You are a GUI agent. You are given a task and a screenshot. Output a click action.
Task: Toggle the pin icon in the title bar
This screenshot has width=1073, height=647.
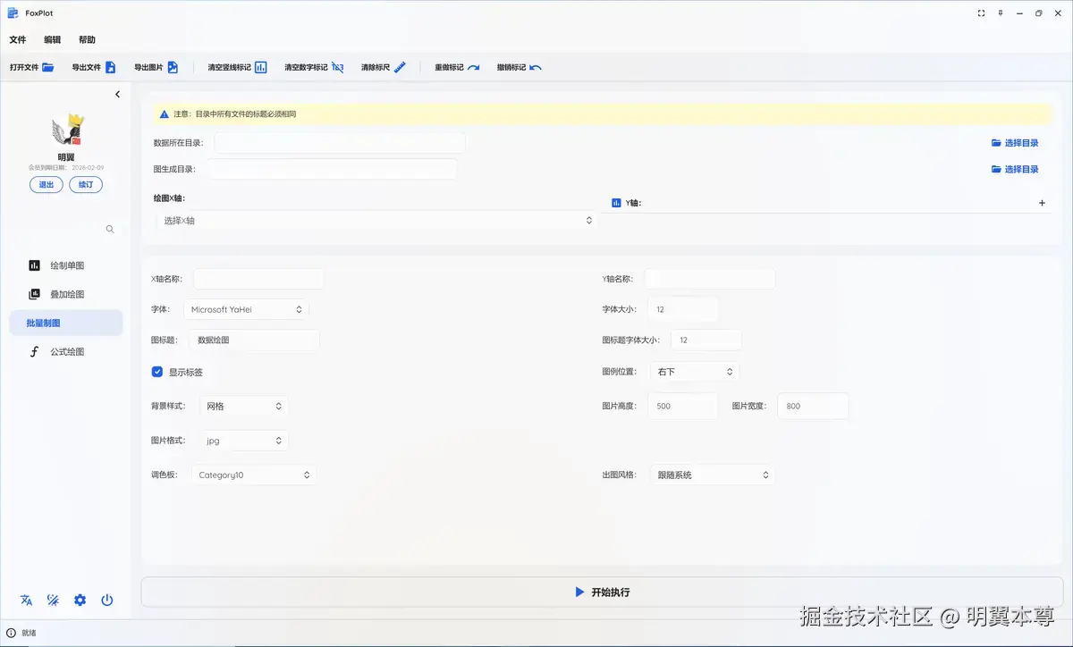pos(1000,13)
